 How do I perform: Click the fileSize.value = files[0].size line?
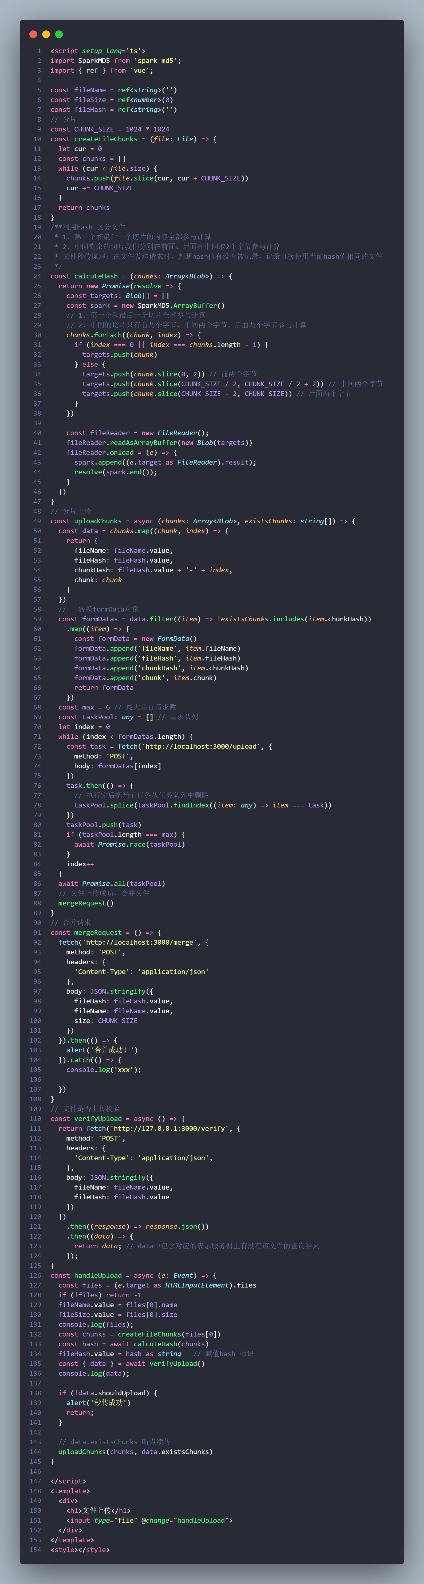coord(118,1315)
